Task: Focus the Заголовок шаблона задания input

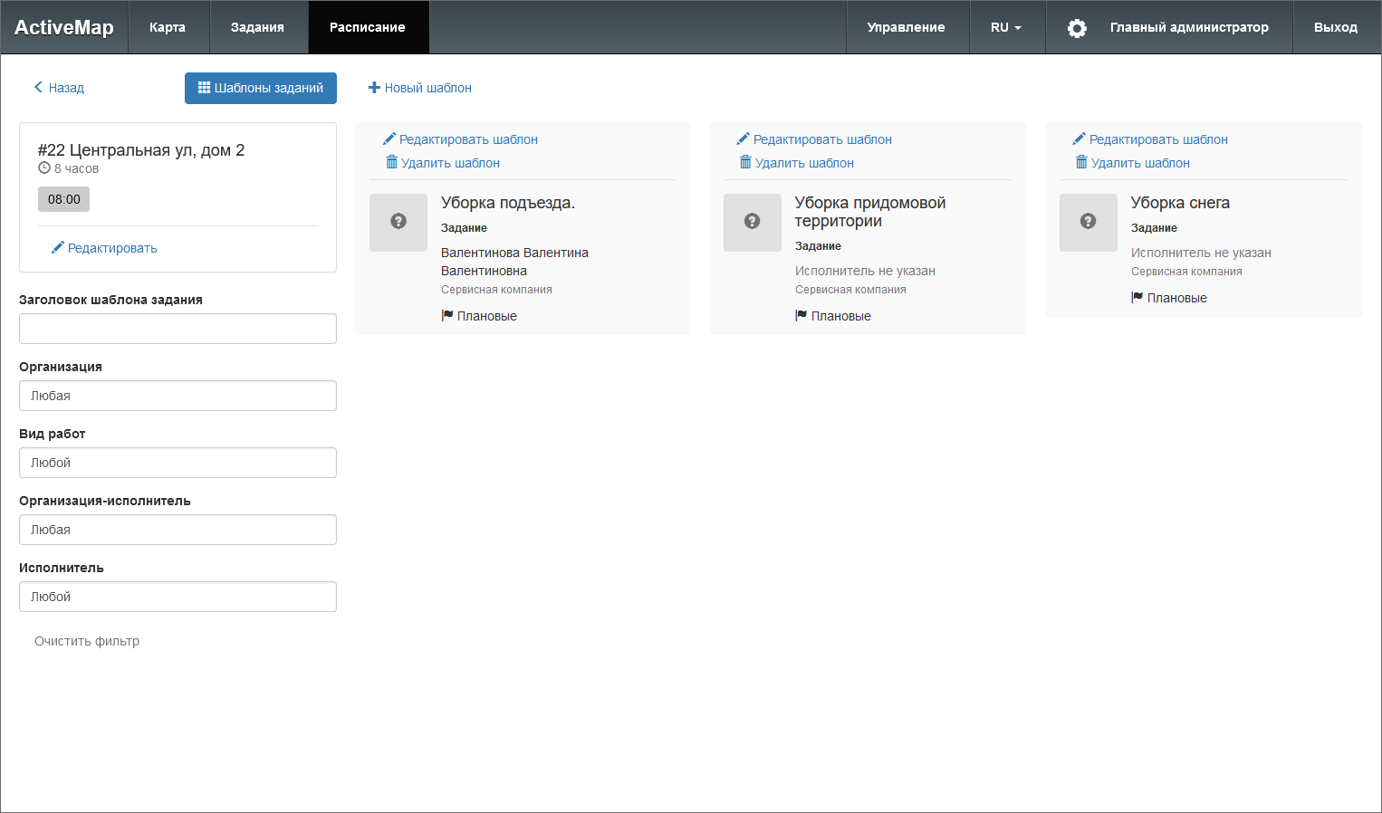Action: pyautogui.click(x=178, y=329)
